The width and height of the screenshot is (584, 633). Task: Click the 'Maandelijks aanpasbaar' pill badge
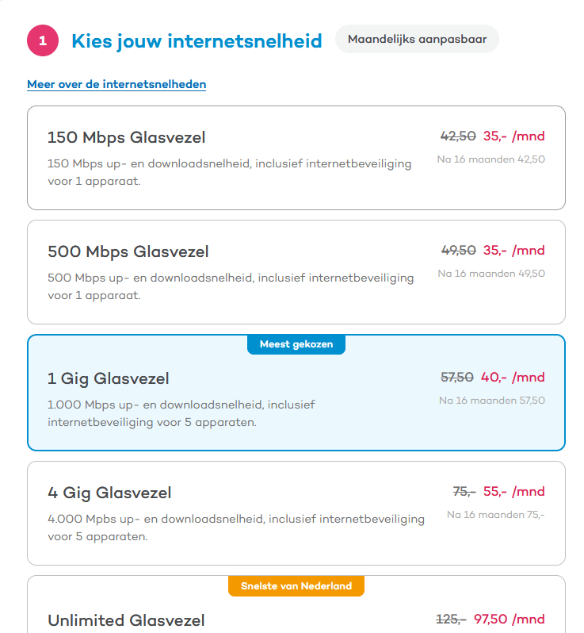click(x=417, y=39)
